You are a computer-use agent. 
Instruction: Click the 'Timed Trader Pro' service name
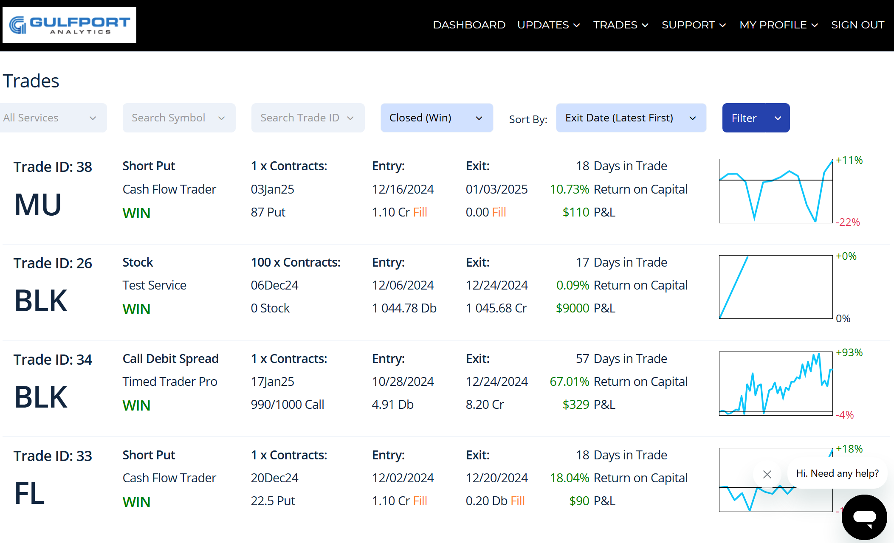tap(170, 382)
